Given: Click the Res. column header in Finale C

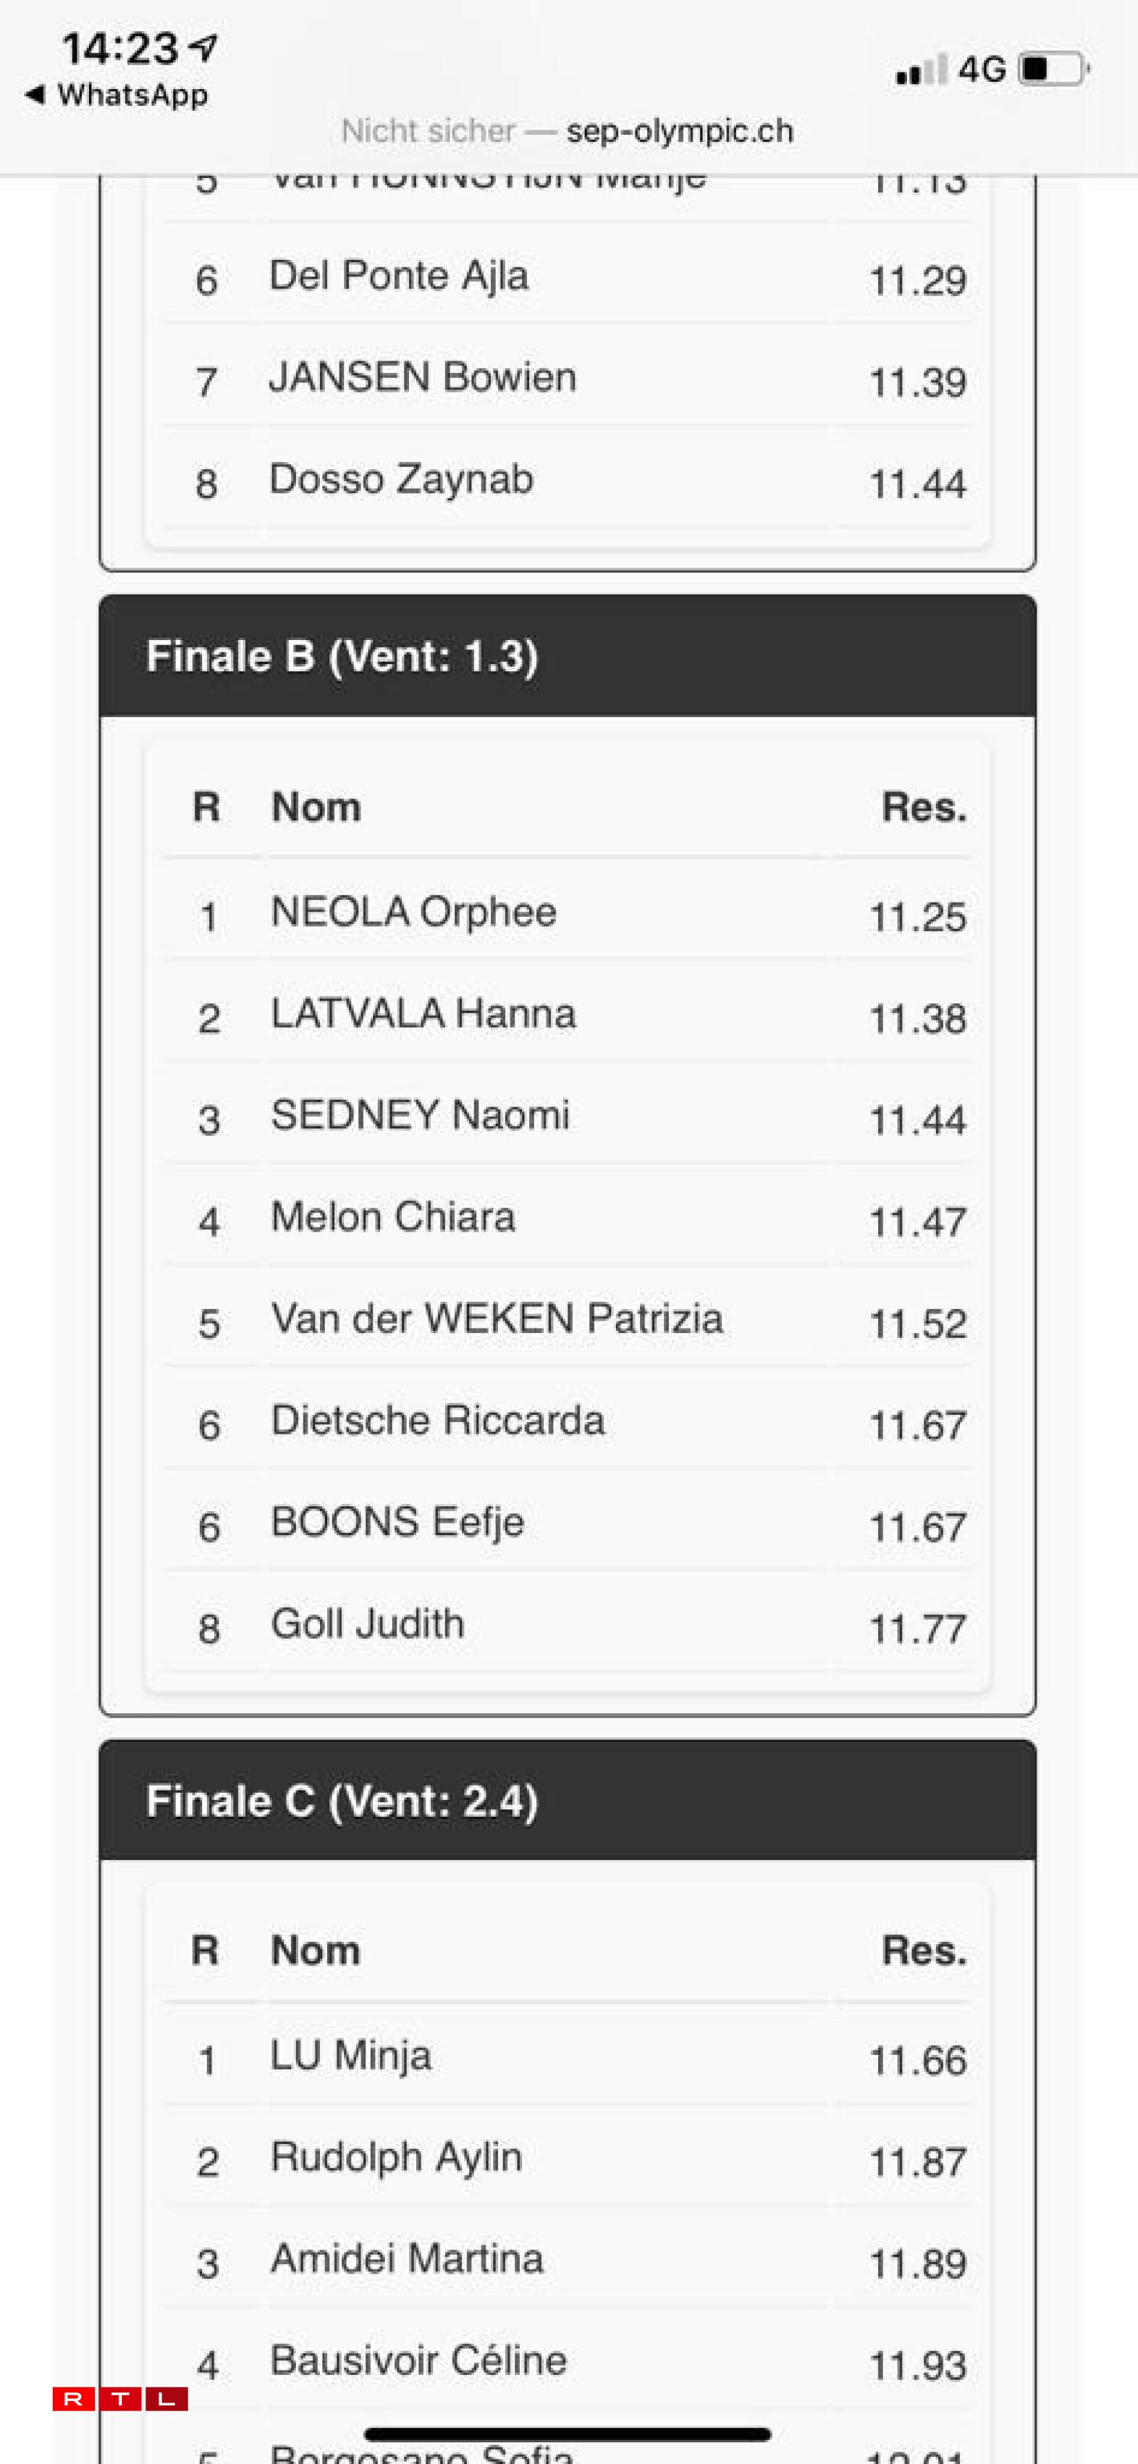Looking at the screenshot, I should (x=923, y=1951).
